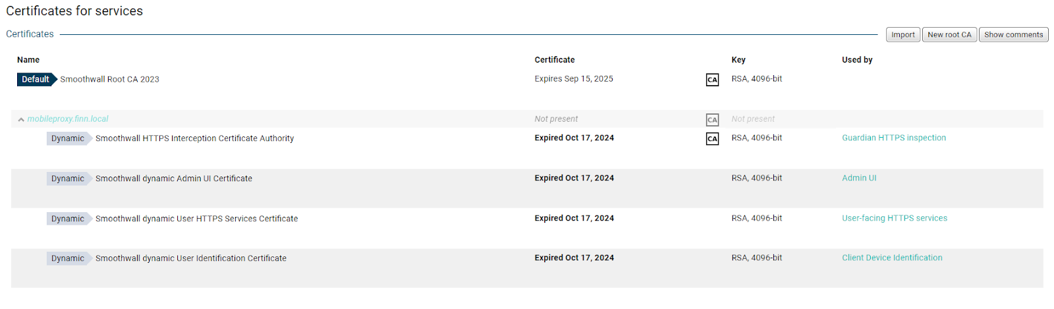
Task: Click the CA icon for HTTPS Interception Certificate Authority
Action: click(x=712, y=139)
